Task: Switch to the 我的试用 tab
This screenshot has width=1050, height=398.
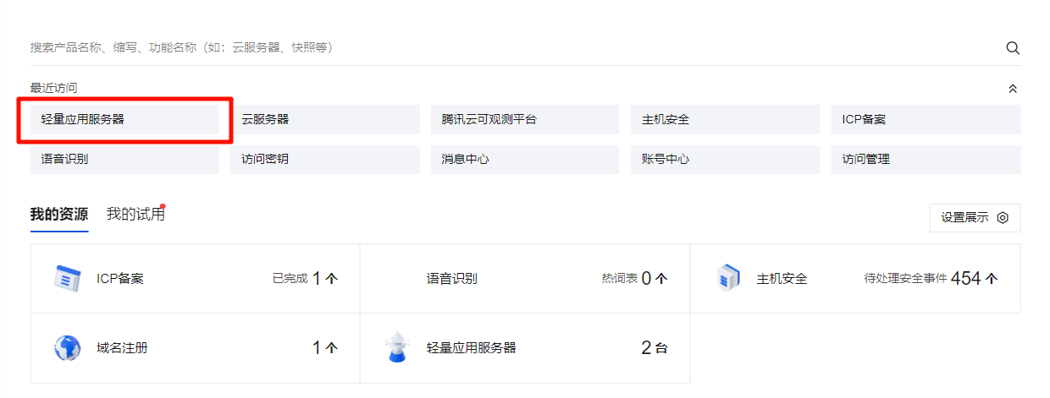Action: pyautogui.click(x=135, y=215)
